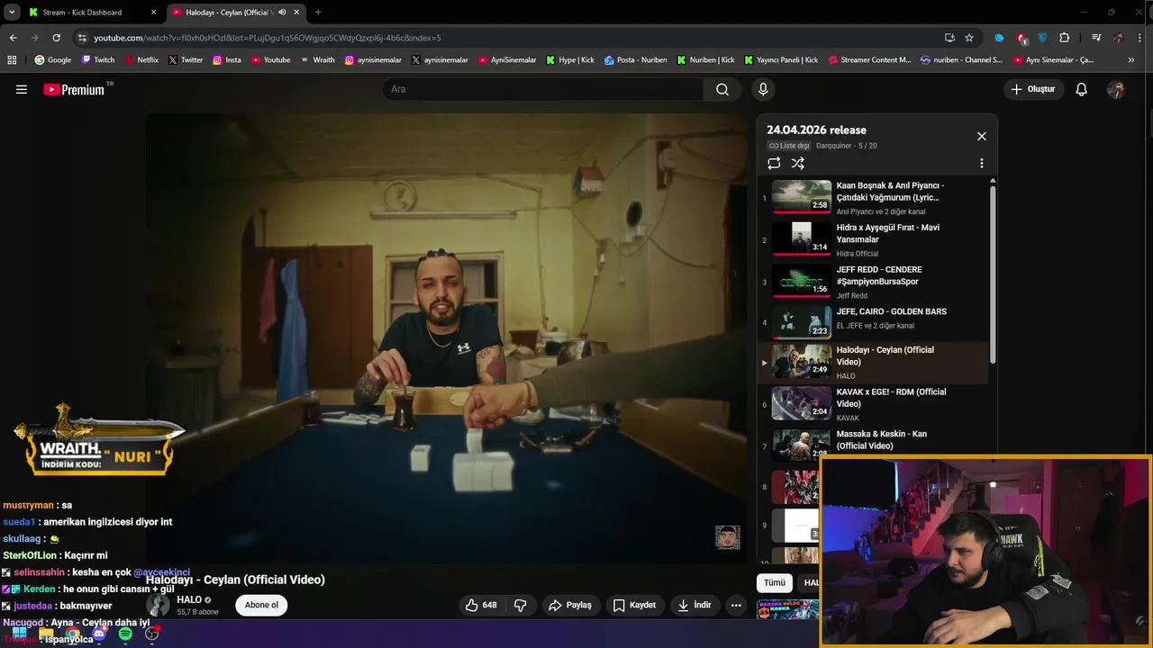Image resolution: width=1153 pixels, height=648 pixels.
Task: Show more bookmarks with the chevron
Action: pyautogui.click(x=1131, y=60)
